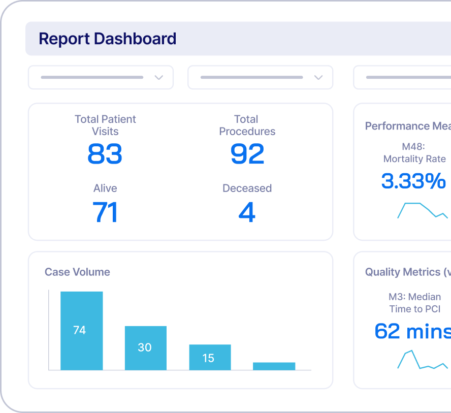Open the Quality Metrics panel header
The image size is (451, 413).
point(406,272)
